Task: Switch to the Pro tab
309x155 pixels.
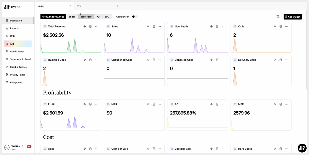Action: point(79,6)
